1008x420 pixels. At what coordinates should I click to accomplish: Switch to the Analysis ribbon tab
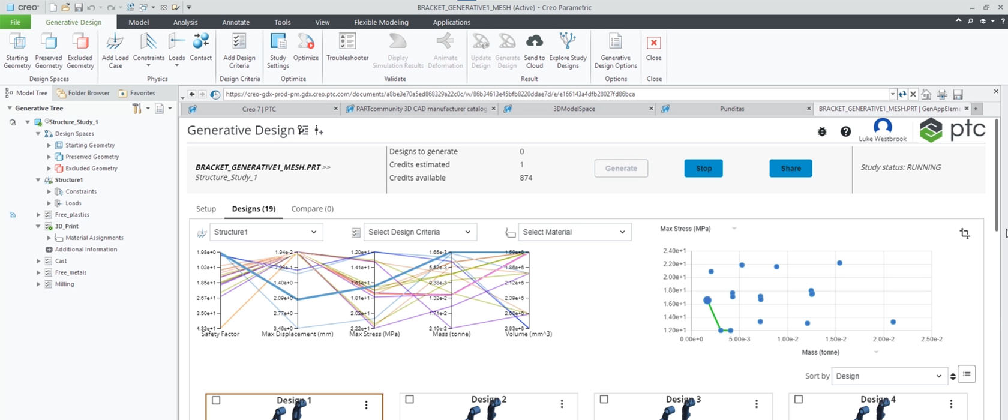pos(185,22)
